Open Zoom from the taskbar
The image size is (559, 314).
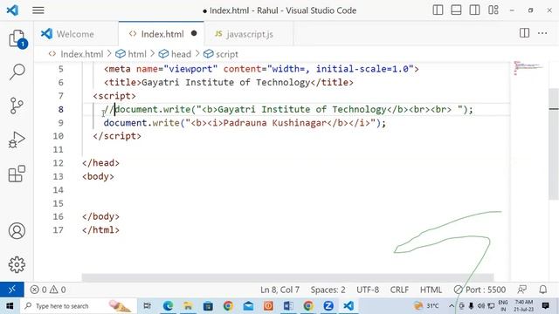(328, 306)
